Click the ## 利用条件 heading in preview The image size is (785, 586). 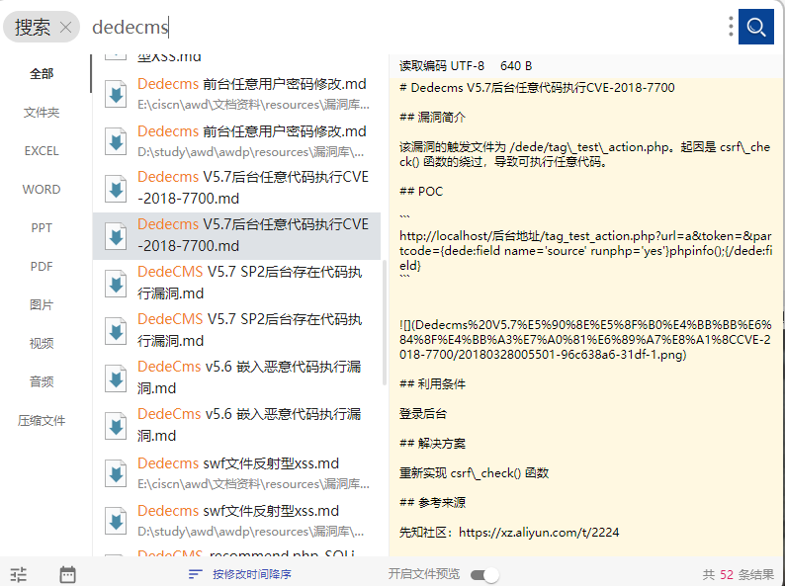pos(433,384)
